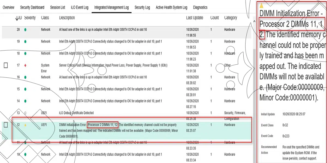Open the iLO Debug Certificate Detected event
Screen dimensions: 327x163
[x=76, y=113]
